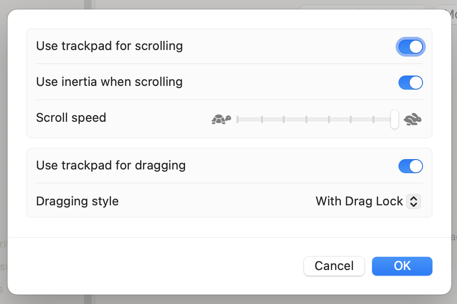Viewport: 457px width, 304px height.
Task: Set scroll speed to the sixth tick mark
Action: click(351, 119)
